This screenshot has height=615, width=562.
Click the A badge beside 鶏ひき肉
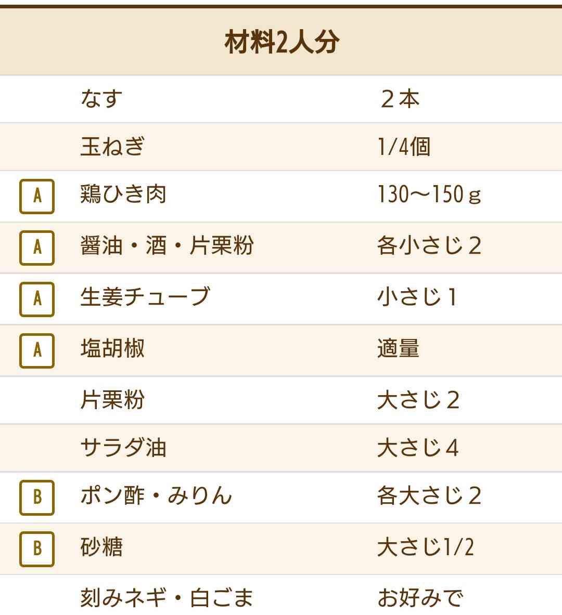point(37,196)
